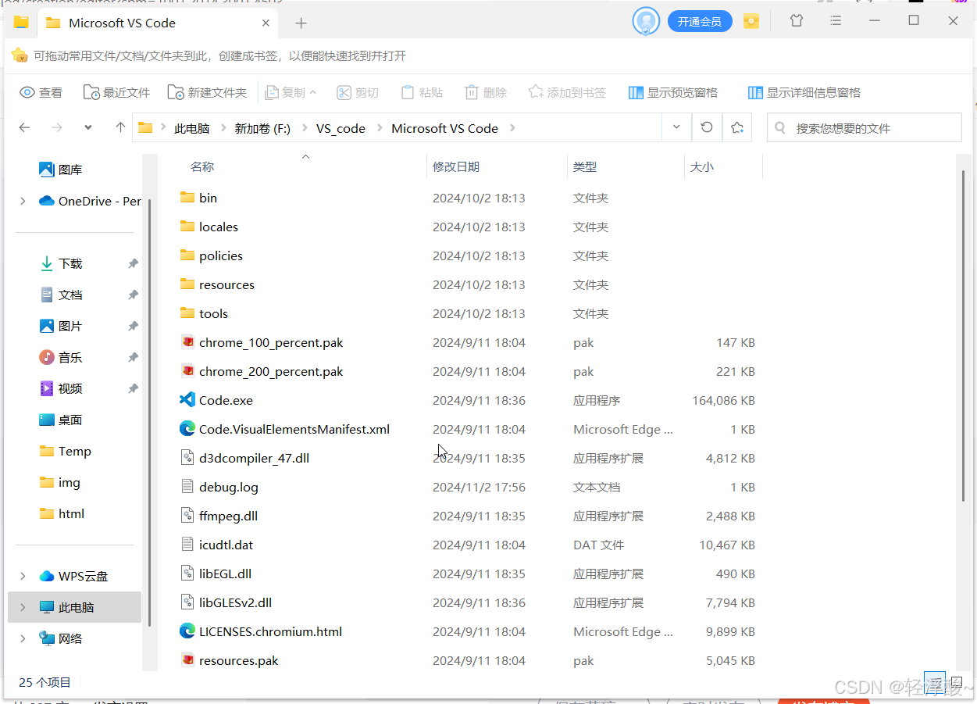The image size is (977, 704).
Task: Open a new tab with plus button
Action: tap(301, 23)
